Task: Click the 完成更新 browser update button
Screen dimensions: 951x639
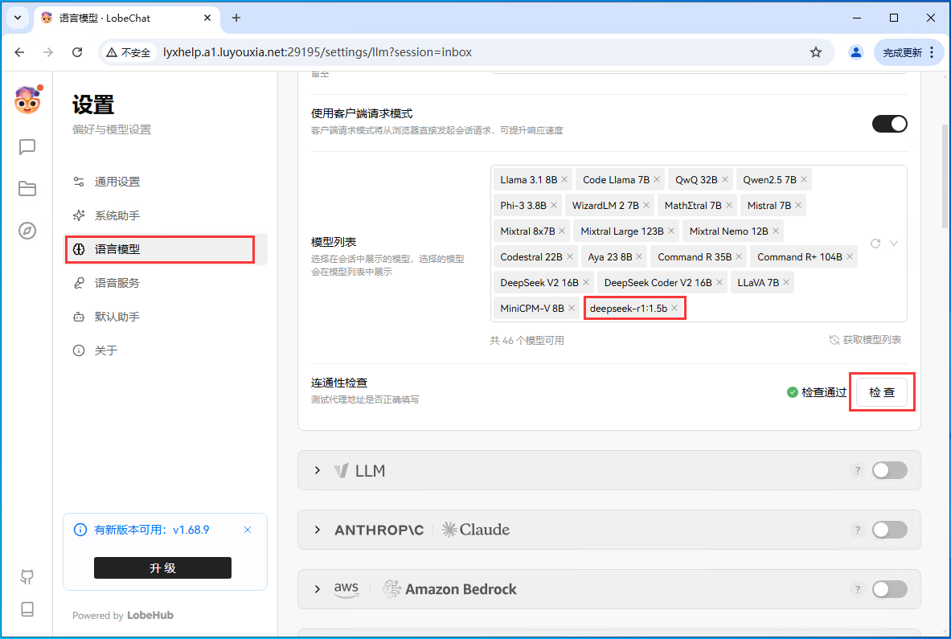Action: [908, 52]
